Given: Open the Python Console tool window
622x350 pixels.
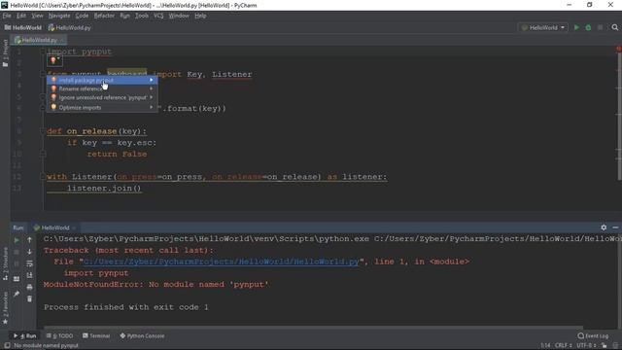Looking at the screenshot, I should [x=142, y=335].
